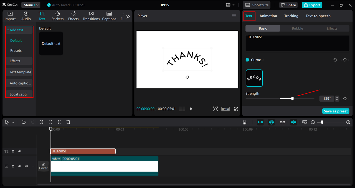Open the Captions panel

pyautogui.click(x=109, y=16)
